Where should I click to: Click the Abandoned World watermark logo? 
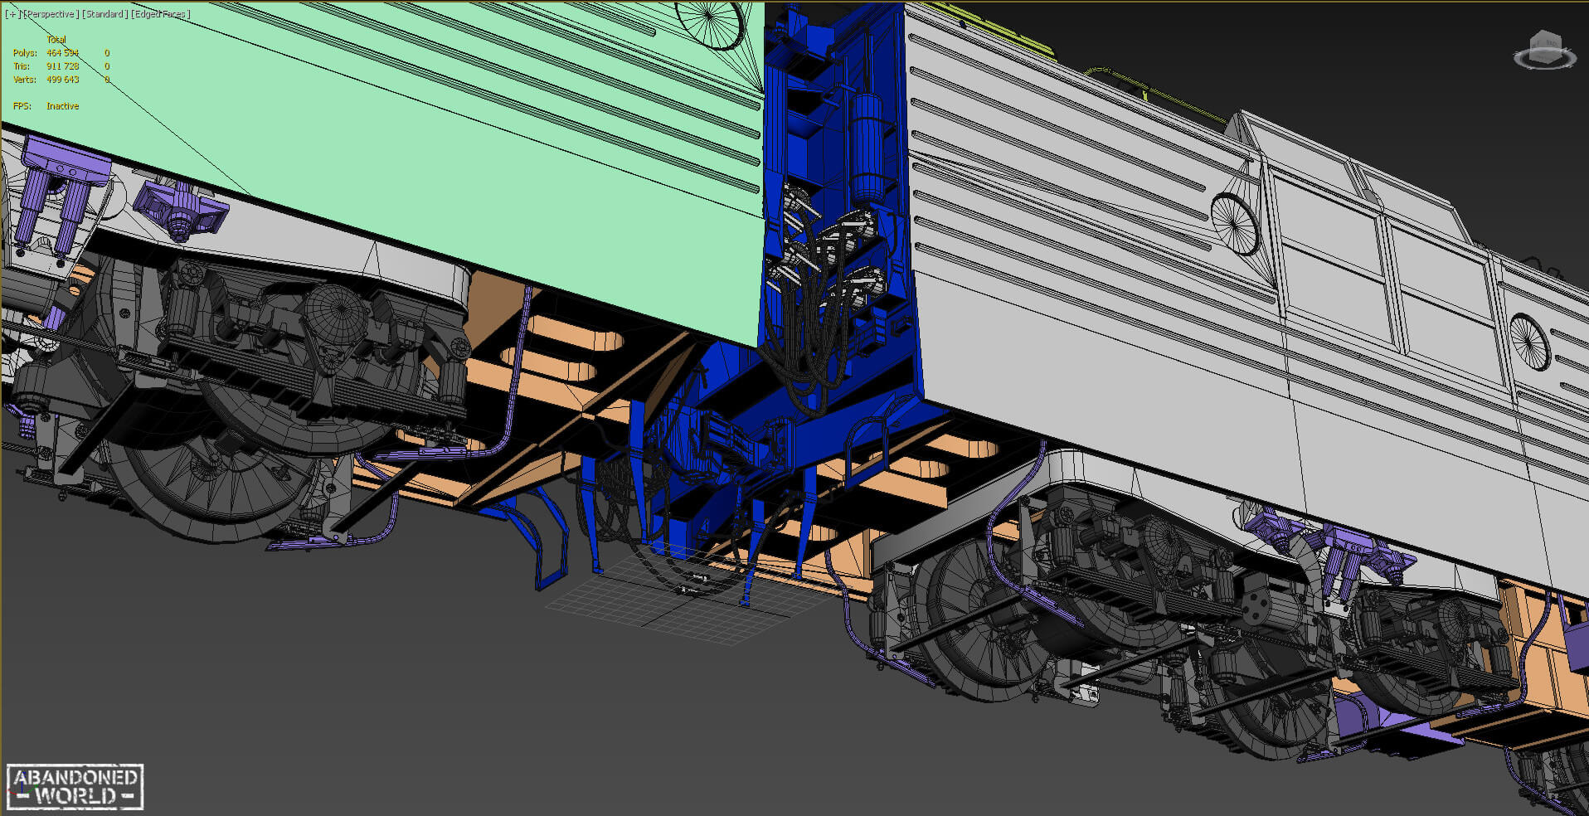click(x=75, y=787)
